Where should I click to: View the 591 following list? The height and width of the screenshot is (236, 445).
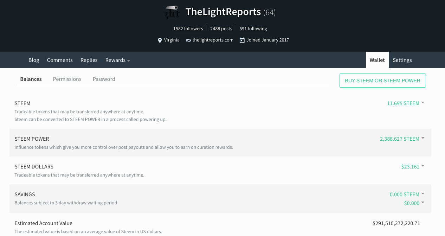253,28
